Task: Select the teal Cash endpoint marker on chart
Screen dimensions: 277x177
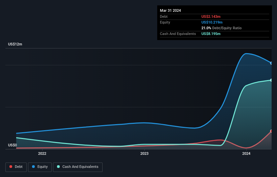Action: tap(271, 80)
